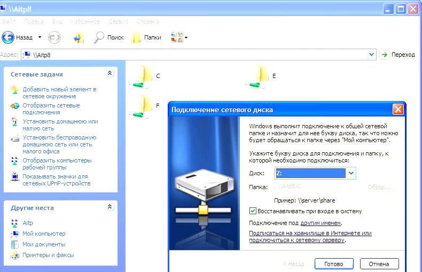Click Подписаться на хранилище в Интернете link
This screenshot has height=272, width=422.
[x=310, y=236]
